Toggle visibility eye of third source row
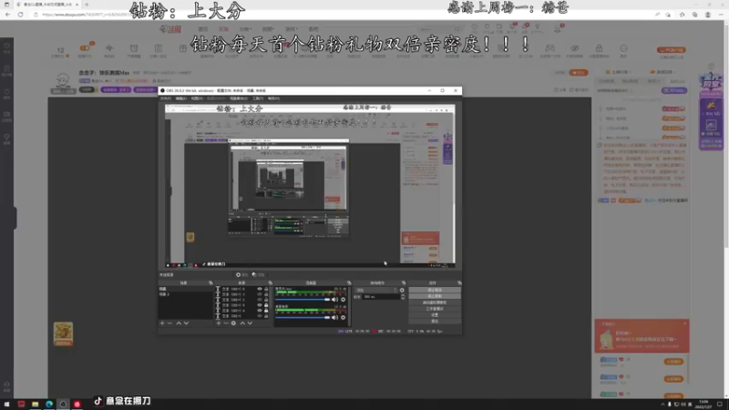Image resolution: width=729 pixels, height=410 pixels. 260,300
